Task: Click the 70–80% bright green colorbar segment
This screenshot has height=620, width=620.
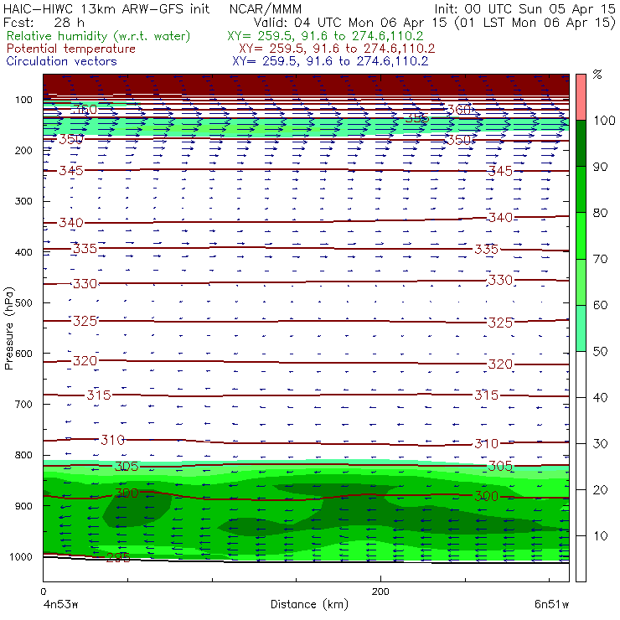Action: (581, 235)
